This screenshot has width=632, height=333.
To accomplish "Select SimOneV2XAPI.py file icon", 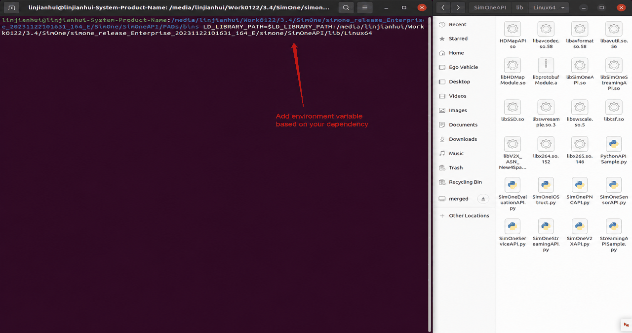I will pyautogui.click(x=580, y=227).
